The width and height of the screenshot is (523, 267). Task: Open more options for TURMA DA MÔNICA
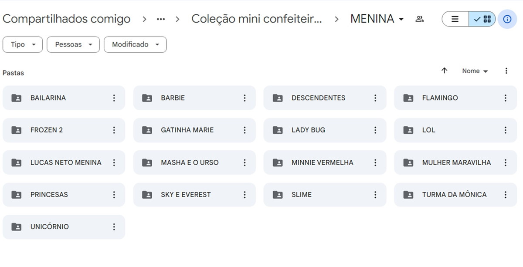coord(506,195)
